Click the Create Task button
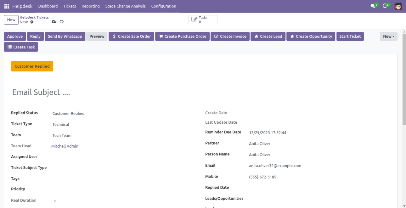This screenshot has height=208, width=406. click(21, 47)
